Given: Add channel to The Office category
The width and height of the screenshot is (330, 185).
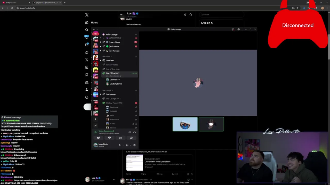Looking at the screenshot, I should click(136, 57).
